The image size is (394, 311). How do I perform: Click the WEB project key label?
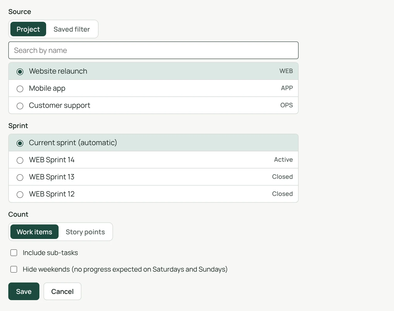point(286,71)
